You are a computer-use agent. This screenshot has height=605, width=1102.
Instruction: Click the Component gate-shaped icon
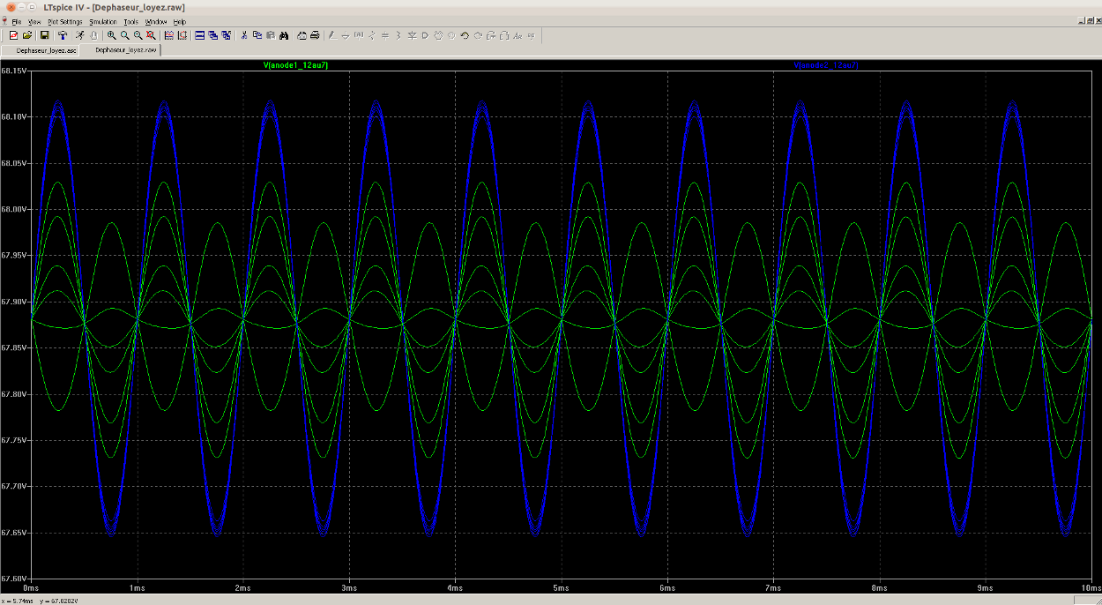pos(425,35)
